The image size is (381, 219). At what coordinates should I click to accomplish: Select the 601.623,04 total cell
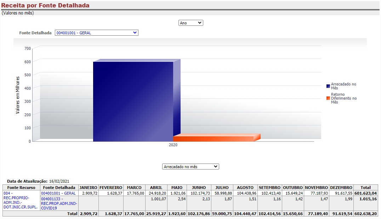tap(365, 193)
